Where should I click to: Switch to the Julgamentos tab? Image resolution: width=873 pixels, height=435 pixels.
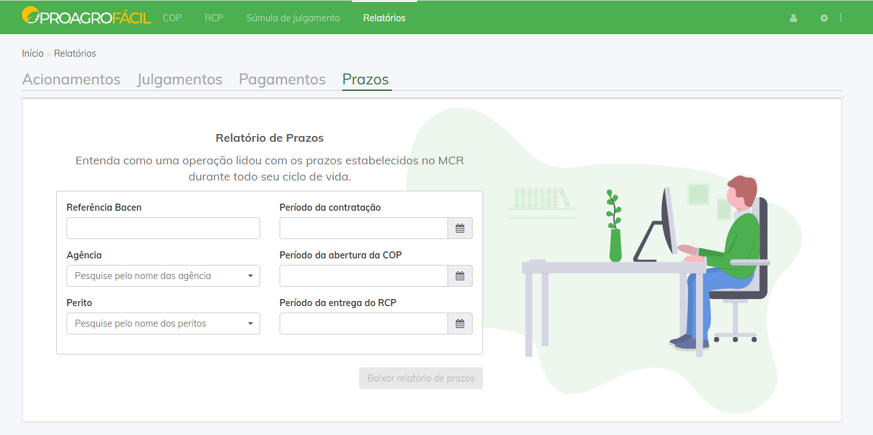click(180, 79)
